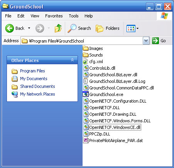174x168 pixels.
Task: Select the GroundSchool.BizLayer.dll.Log file
Action: click(114, 81)
